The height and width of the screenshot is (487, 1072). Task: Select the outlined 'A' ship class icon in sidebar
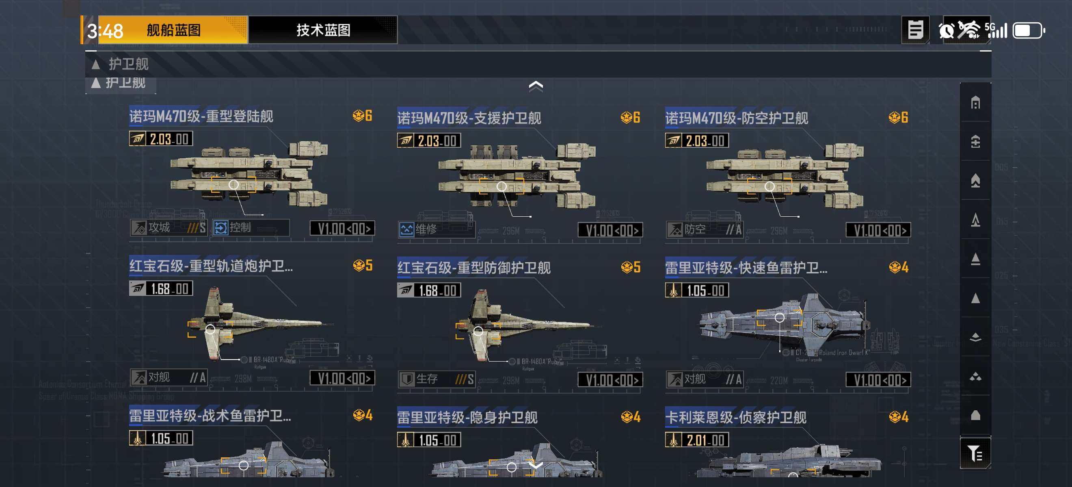(x=975, y=220)
